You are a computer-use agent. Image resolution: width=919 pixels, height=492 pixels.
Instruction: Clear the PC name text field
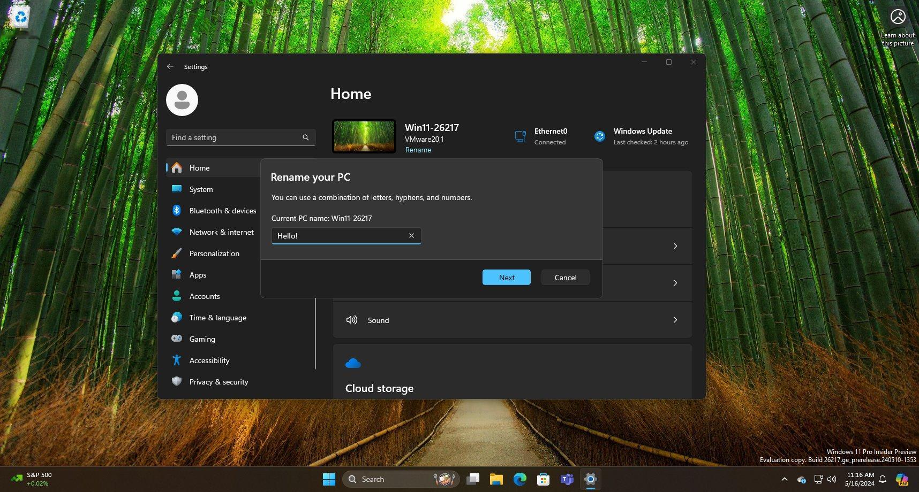[411, 236]
